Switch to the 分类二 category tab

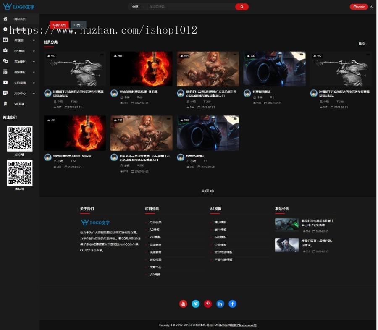[79, 25]
